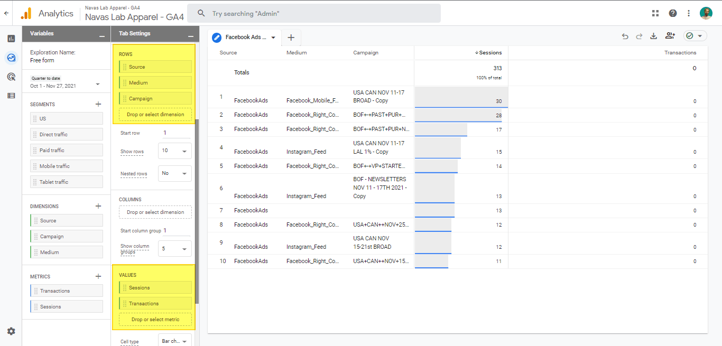Go to Reports in left sidebar

click(11, 39)
